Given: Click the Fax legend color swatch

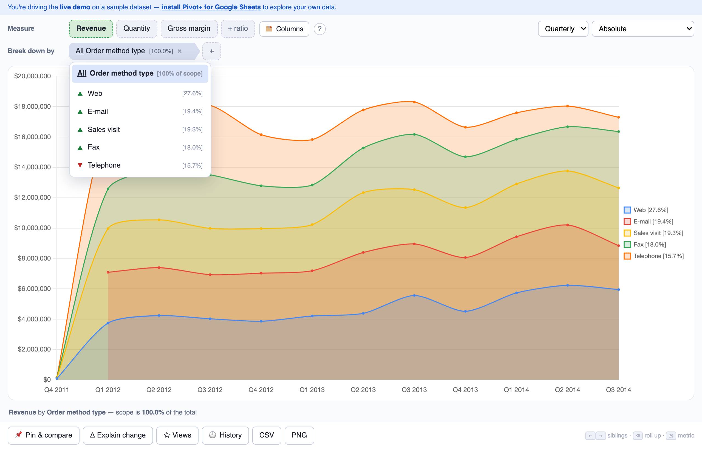Looking at the screenshot, I should 627,244.
